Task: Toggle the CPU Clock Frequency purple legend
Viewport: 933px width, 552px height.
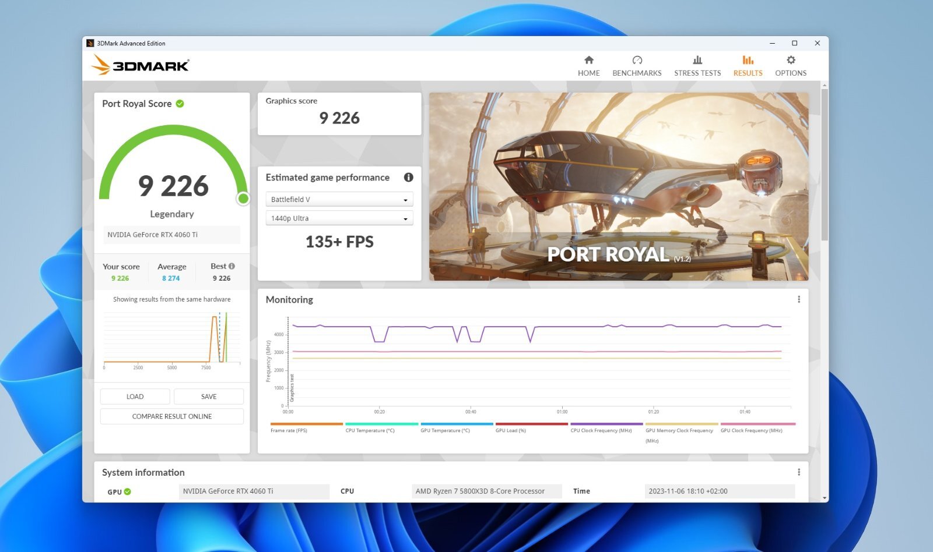Action: (606, 428)
